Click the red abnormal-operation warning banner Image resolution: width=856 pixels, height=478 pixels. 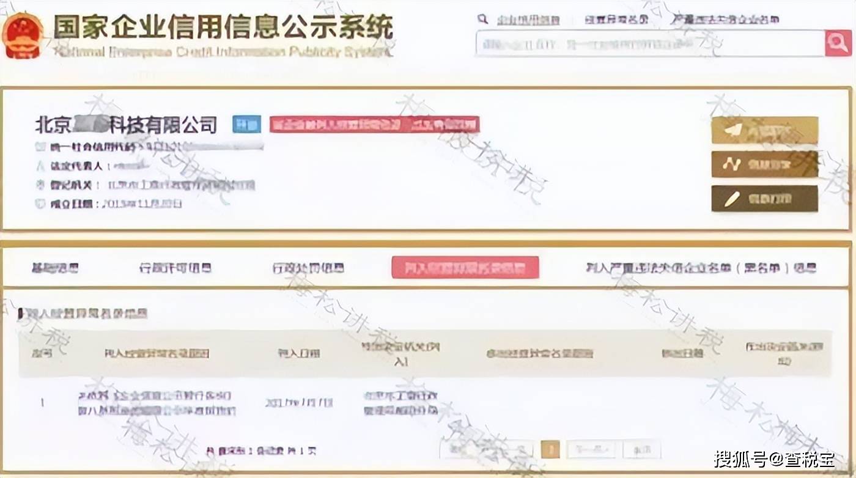(x=374, y=125)
